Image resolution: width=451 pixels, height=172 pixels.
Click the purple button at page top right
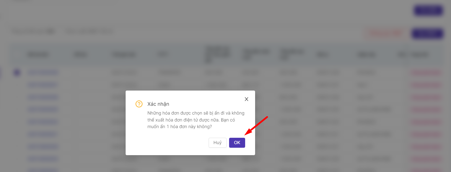[428, 11]
